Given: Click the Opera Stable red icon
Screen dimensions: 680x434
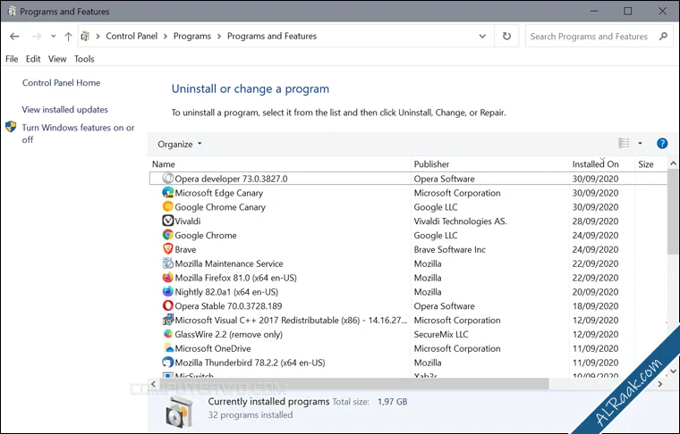Looking at the screenshot, I should click(168, 306).
